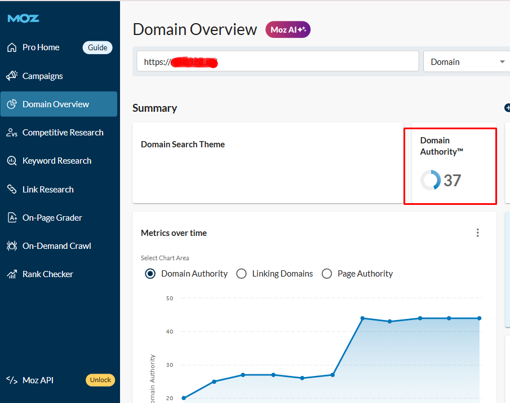Image resolution: width=510 pixels, height=403 pixels.
Task: Click the On-Demand Crawl spider icon
Action: (x=12, y=246)
